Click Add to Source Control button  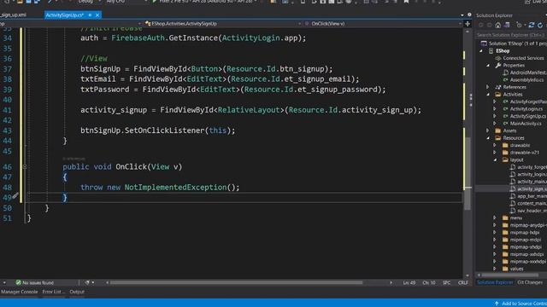click(521, 304)
